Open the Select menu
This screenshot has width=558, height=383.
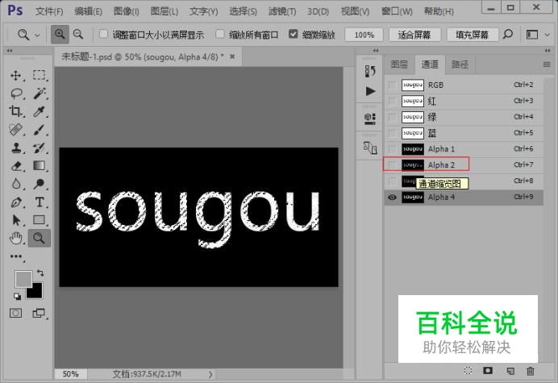coord(243,11)
